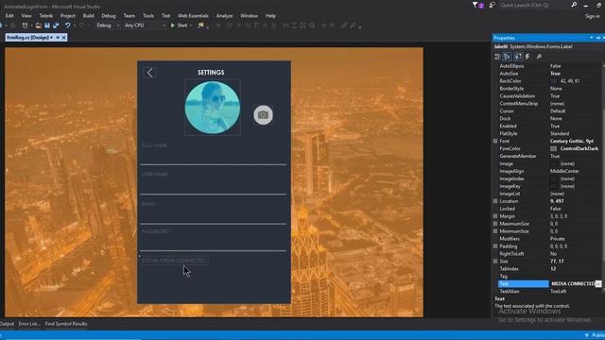
Task: Click the feedback icon near Quick Launch
Action: [492, 5]
